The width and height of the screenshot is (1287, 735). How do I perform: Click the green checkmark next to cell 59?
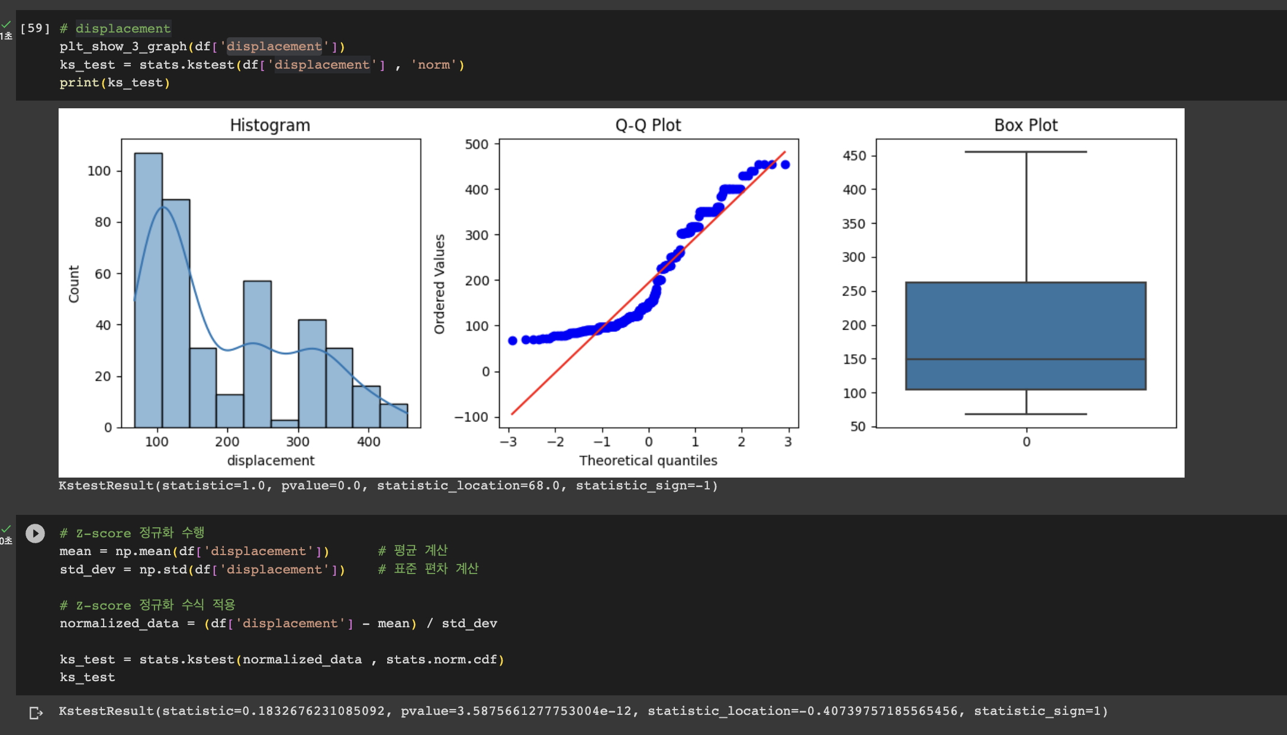(x=6, y=25)
